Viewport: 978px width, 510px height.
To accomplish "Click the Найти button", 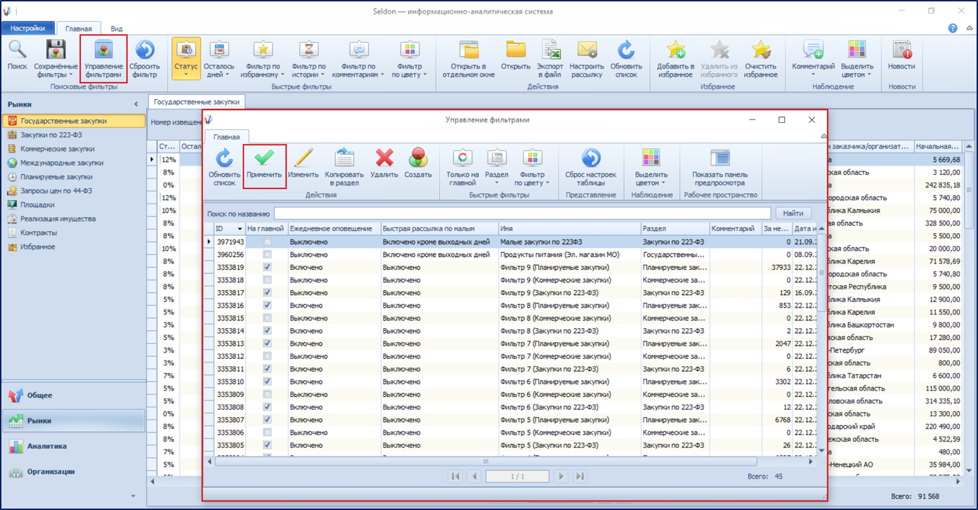I will pos(793,214).
